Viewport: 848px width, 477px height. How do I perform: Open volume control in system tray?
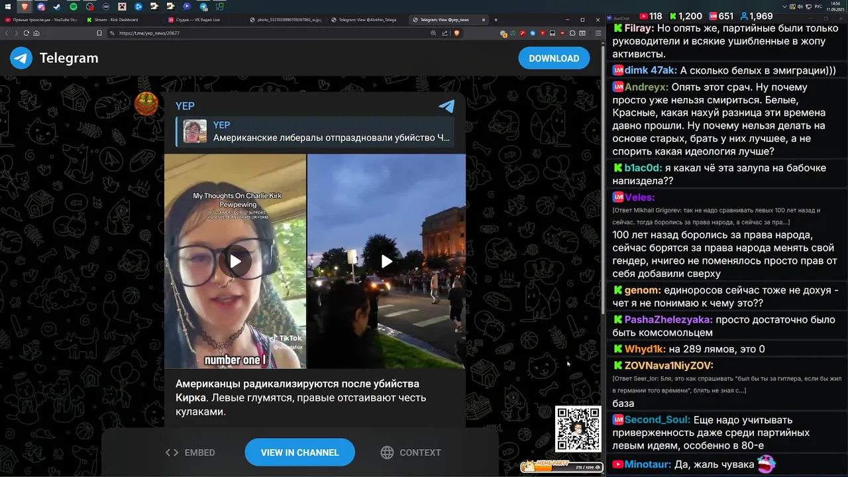click(800, 6)
